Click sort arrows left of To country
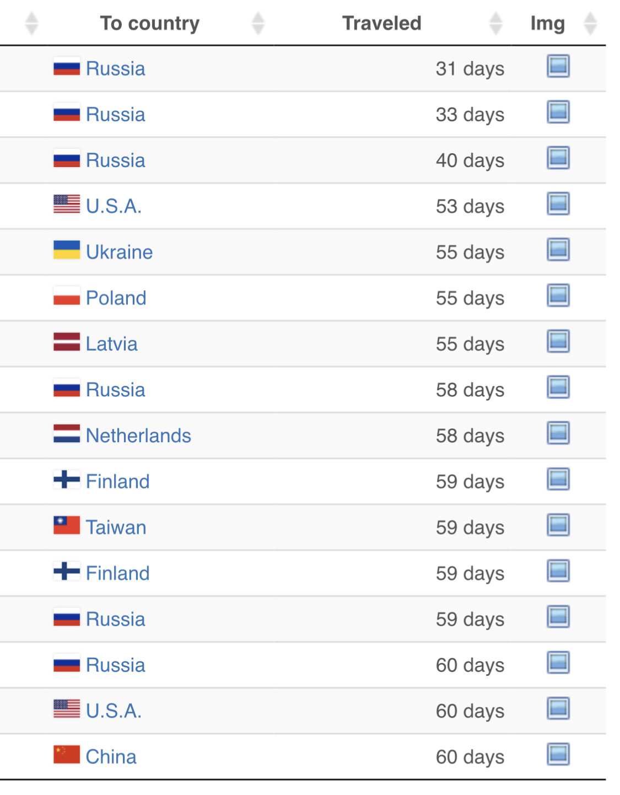The image size is (620, 795). coord(31,23)
